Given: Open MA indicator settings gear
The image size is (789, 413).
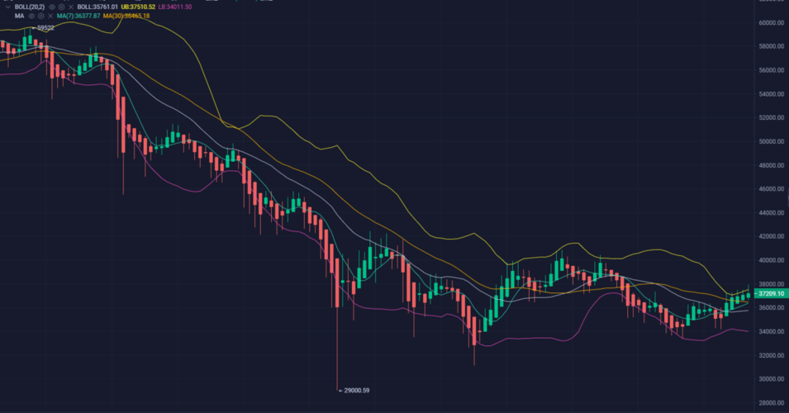Looking at the screenshot, I should [x=40, y=16].
